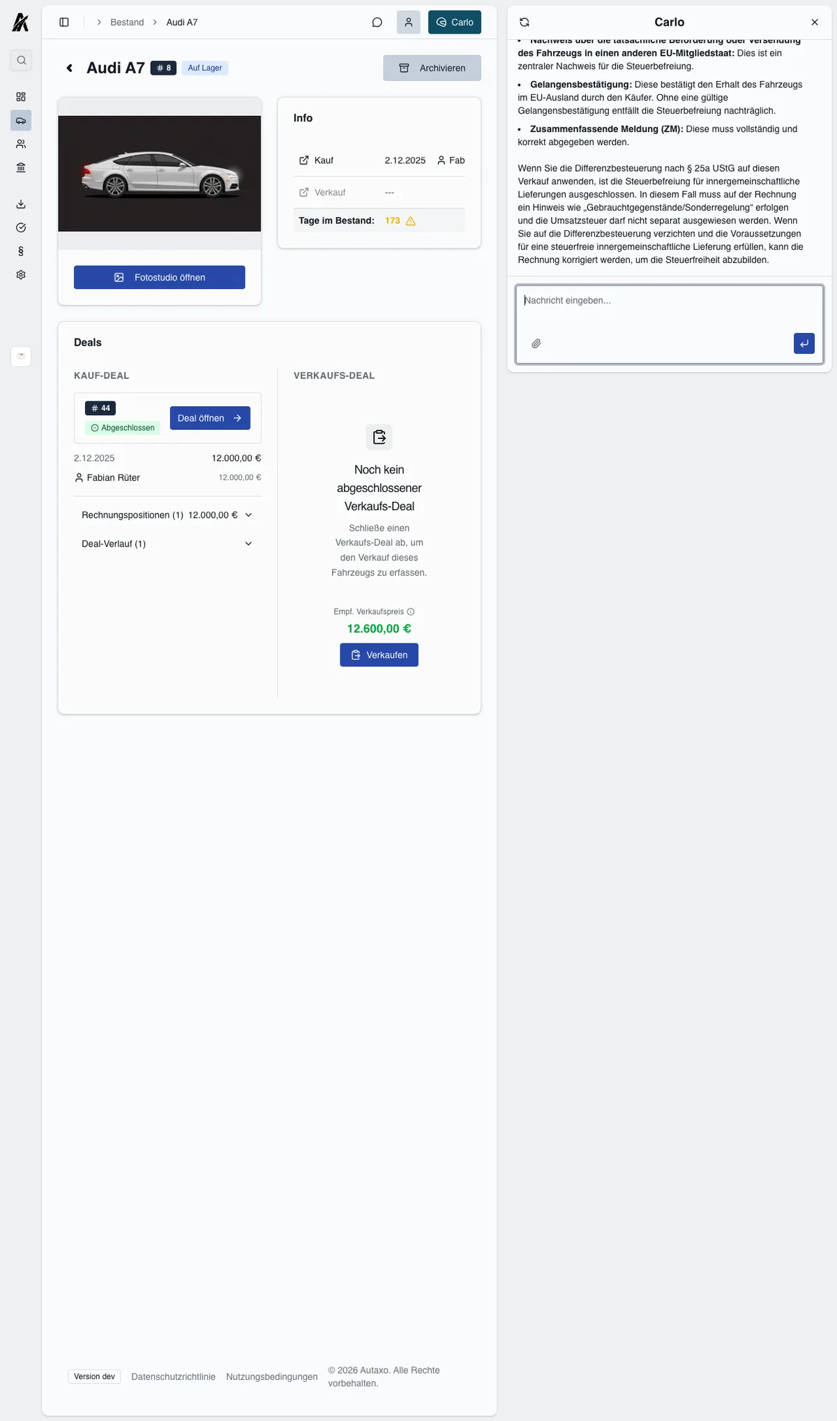This screenshot has width=837, height=1421.
Task: Archive the vehicle with Archivieren button
Action: tap(432, 68)
